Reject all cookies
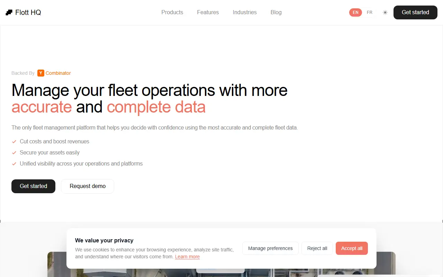 tap(317, 248)
